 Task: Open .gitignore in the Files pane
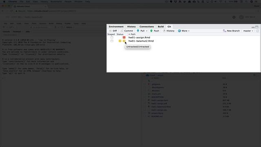[x=156, y=84]
